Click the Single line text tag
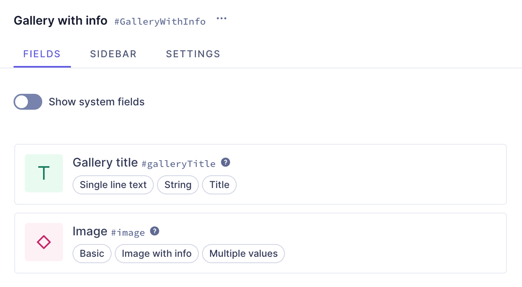This screenshot has width=522, height=287. (113, 185)
